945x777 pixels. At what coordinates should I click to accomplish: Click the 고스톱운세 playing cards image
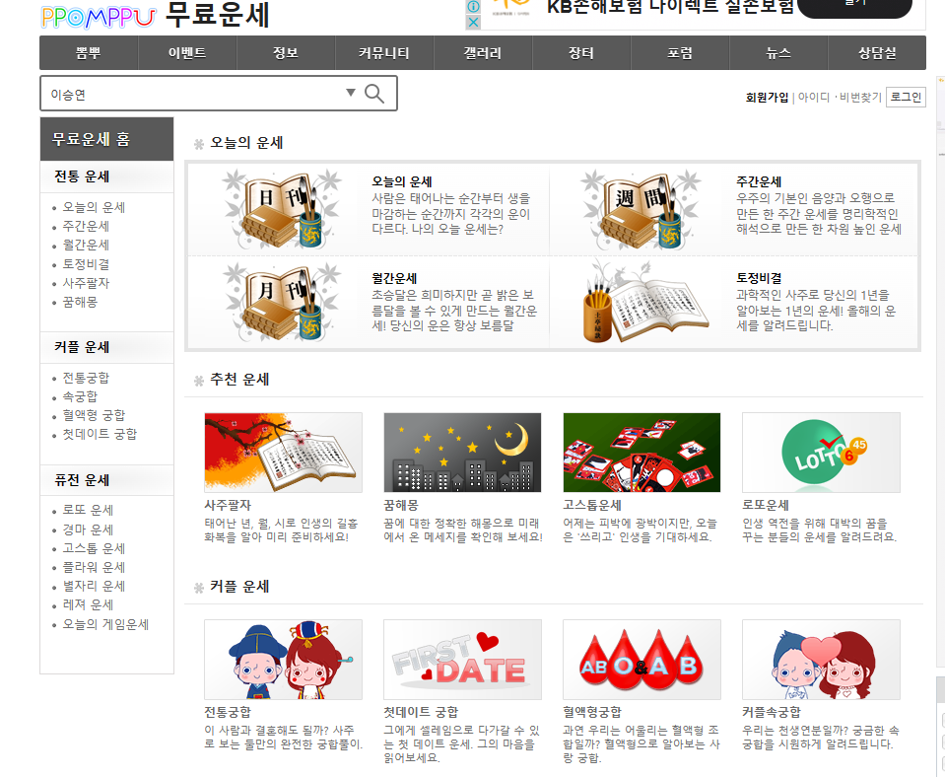[x=641, y=452]
